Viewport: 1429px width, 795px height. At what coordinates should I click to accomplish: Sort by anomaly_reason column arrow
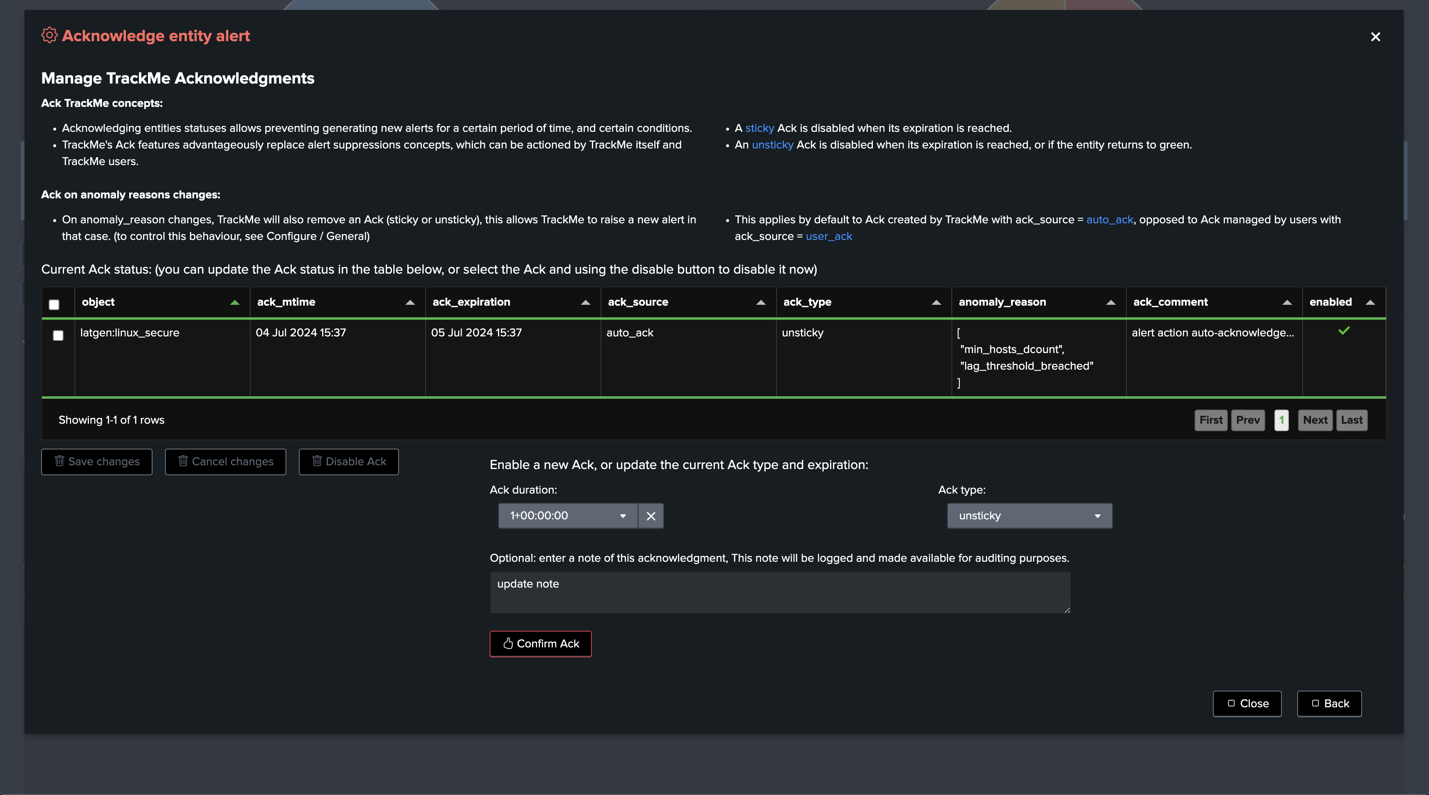pyautogui.click(x=1111, y=302)
